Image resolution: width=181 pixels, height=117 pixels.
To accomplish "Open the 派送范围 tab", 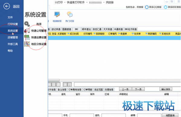I will (98, 90).
